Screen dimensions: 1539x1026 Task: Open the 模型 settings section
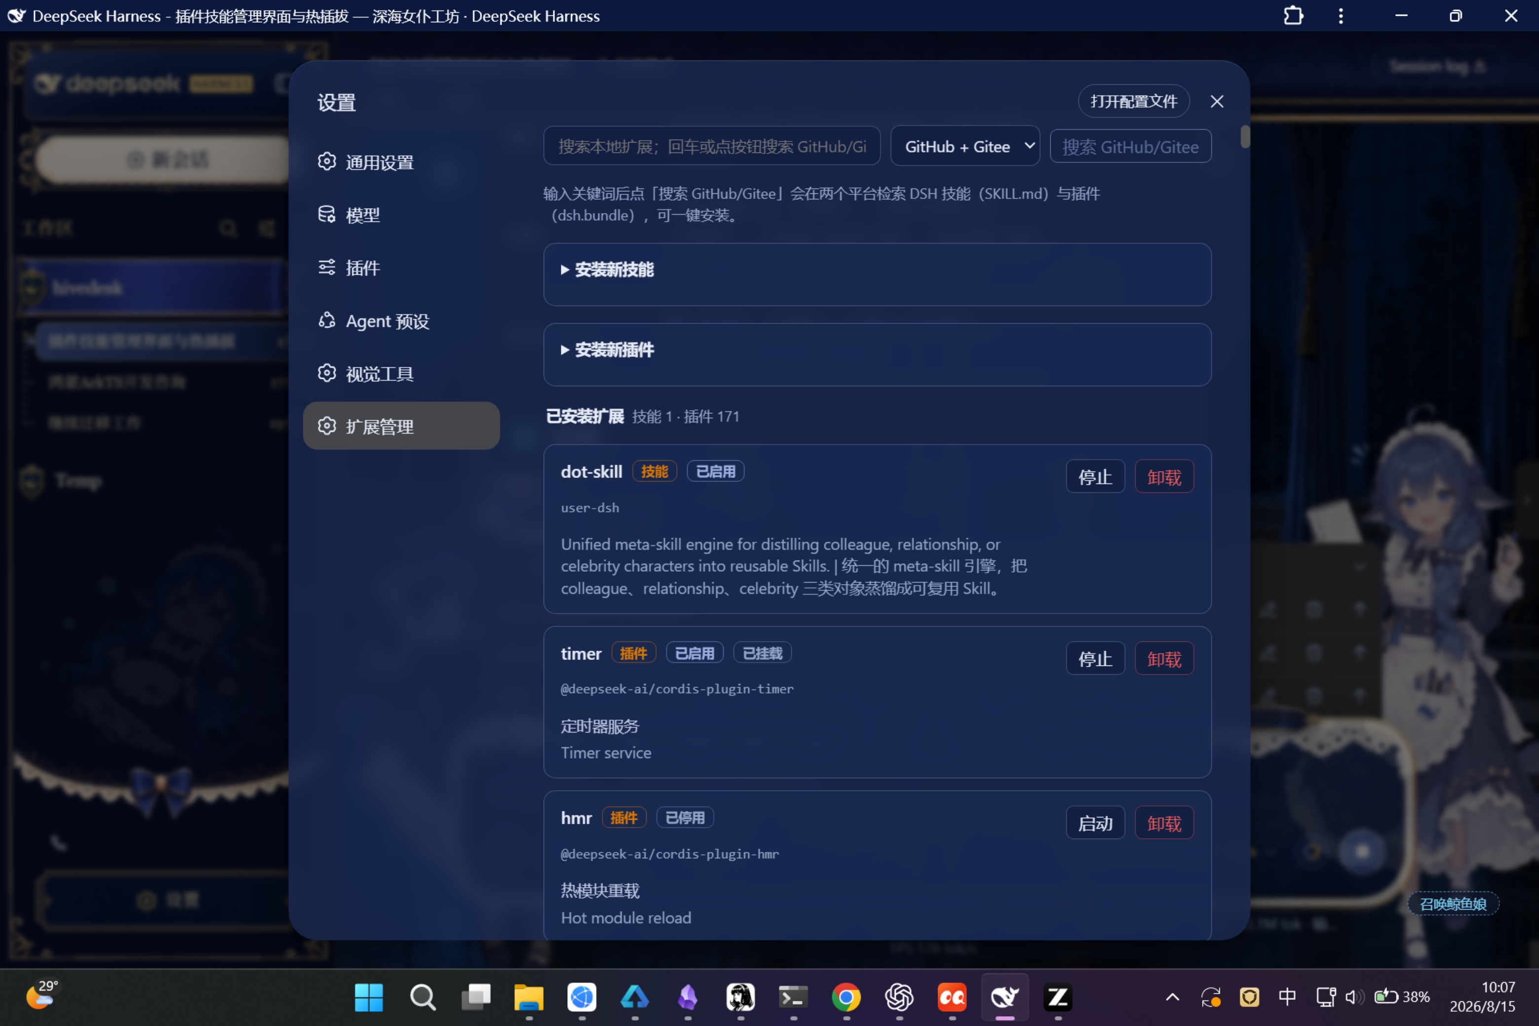(x=401, y=215)
